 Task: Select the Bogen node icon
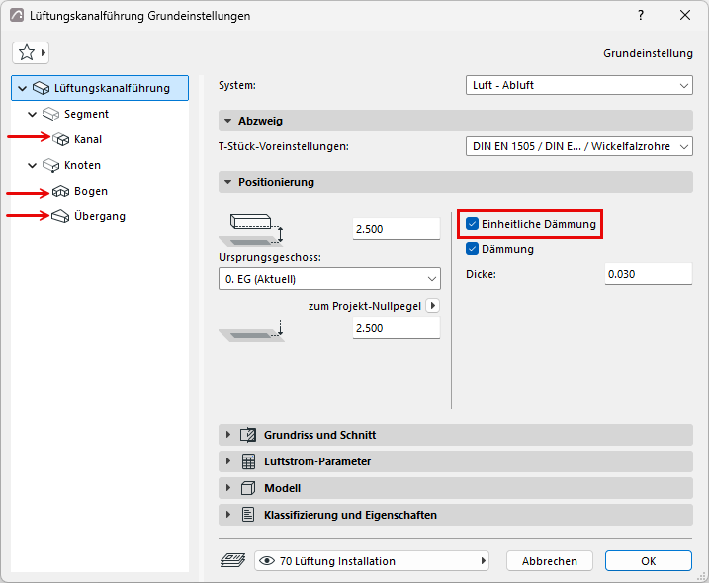(60, 191)
